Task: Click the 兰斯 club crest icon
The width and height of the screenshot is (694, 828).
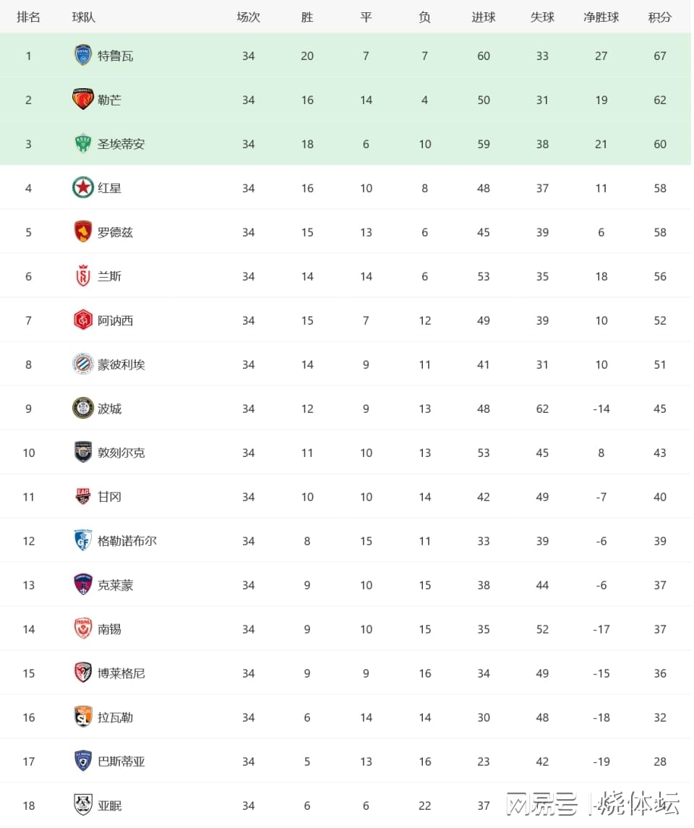Action: (x=83, y=276)
